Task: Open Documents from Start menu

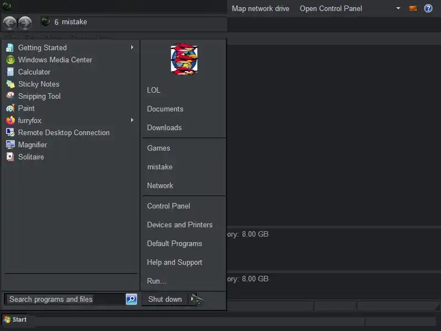Action: pos(165,109)
